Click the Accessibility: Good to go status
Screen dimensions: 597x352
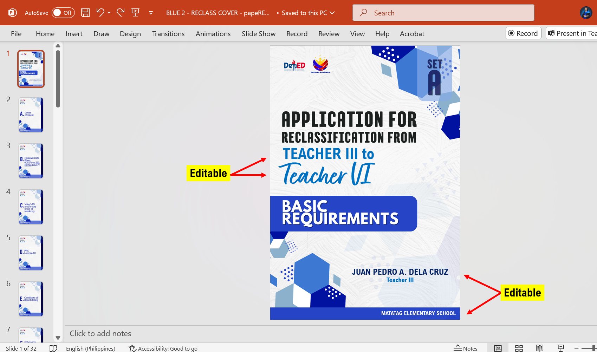(x=163, y=348)
